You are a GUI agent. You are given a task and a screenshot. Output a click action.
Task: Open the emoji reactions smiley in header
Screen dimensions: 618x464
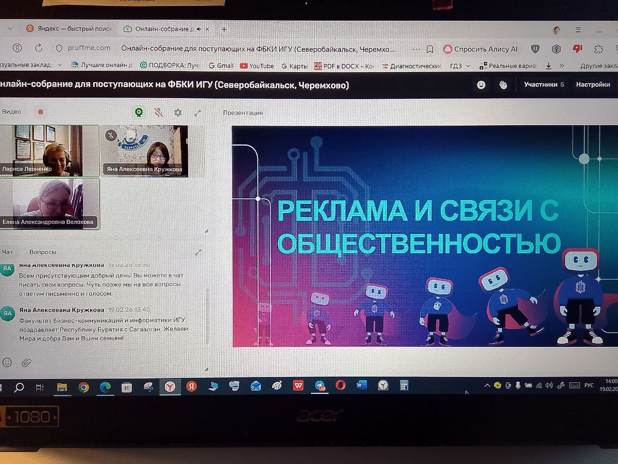(481, 85)
